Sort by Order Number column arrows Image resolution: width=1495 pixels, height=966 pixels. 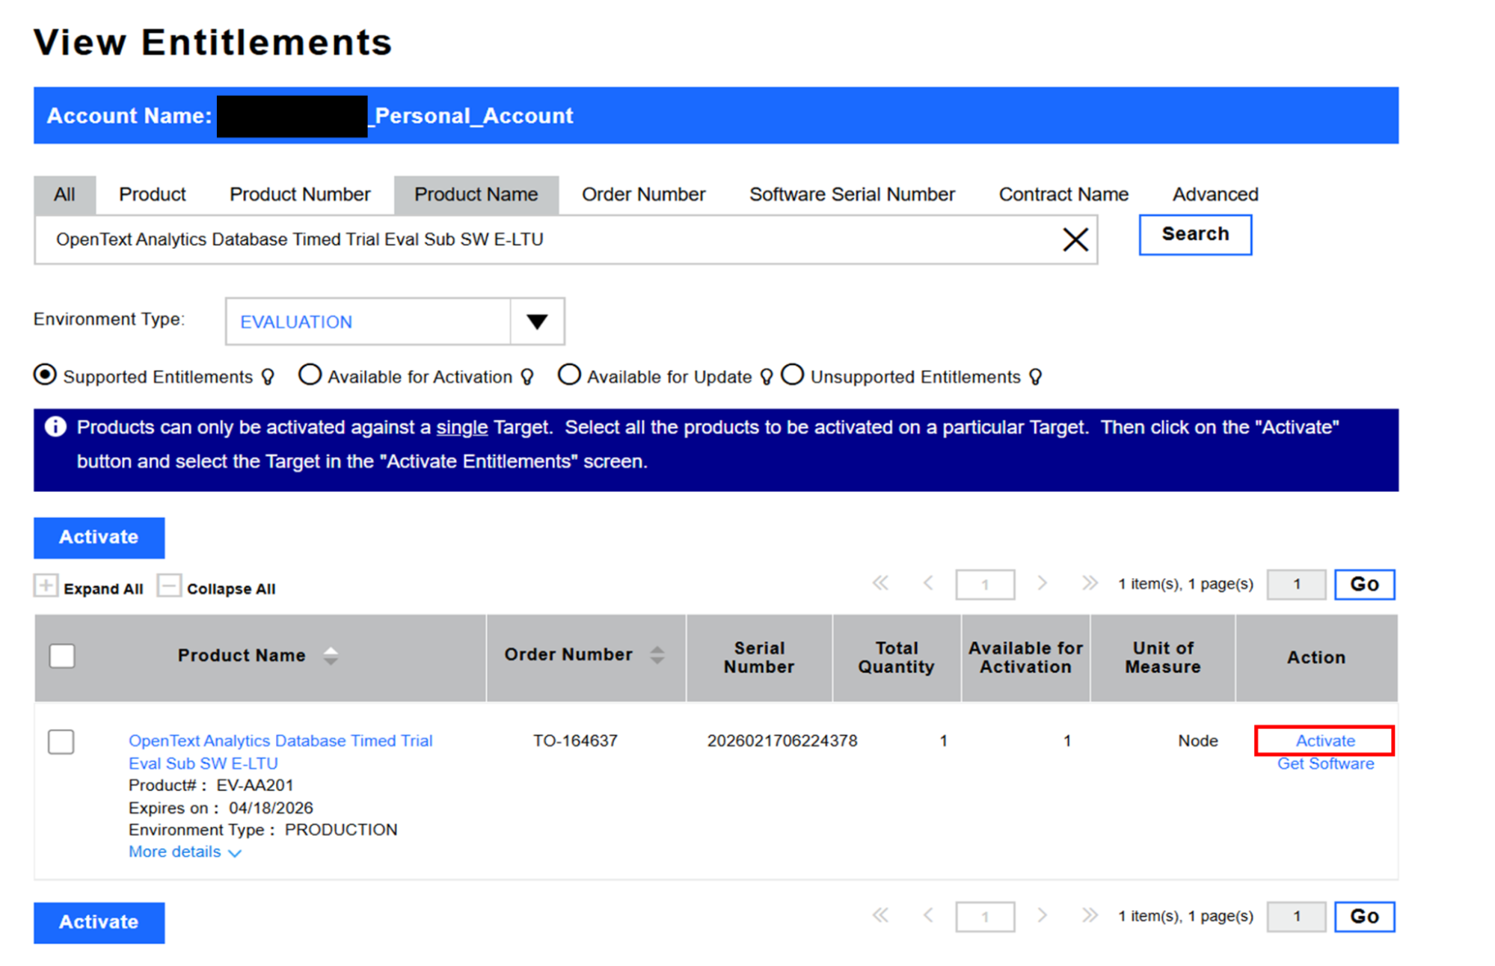click(657, 655)
